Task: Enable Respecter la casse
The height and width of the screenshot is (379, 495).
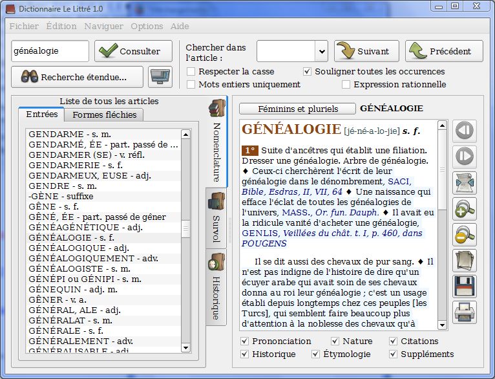Action: [191, 71]
